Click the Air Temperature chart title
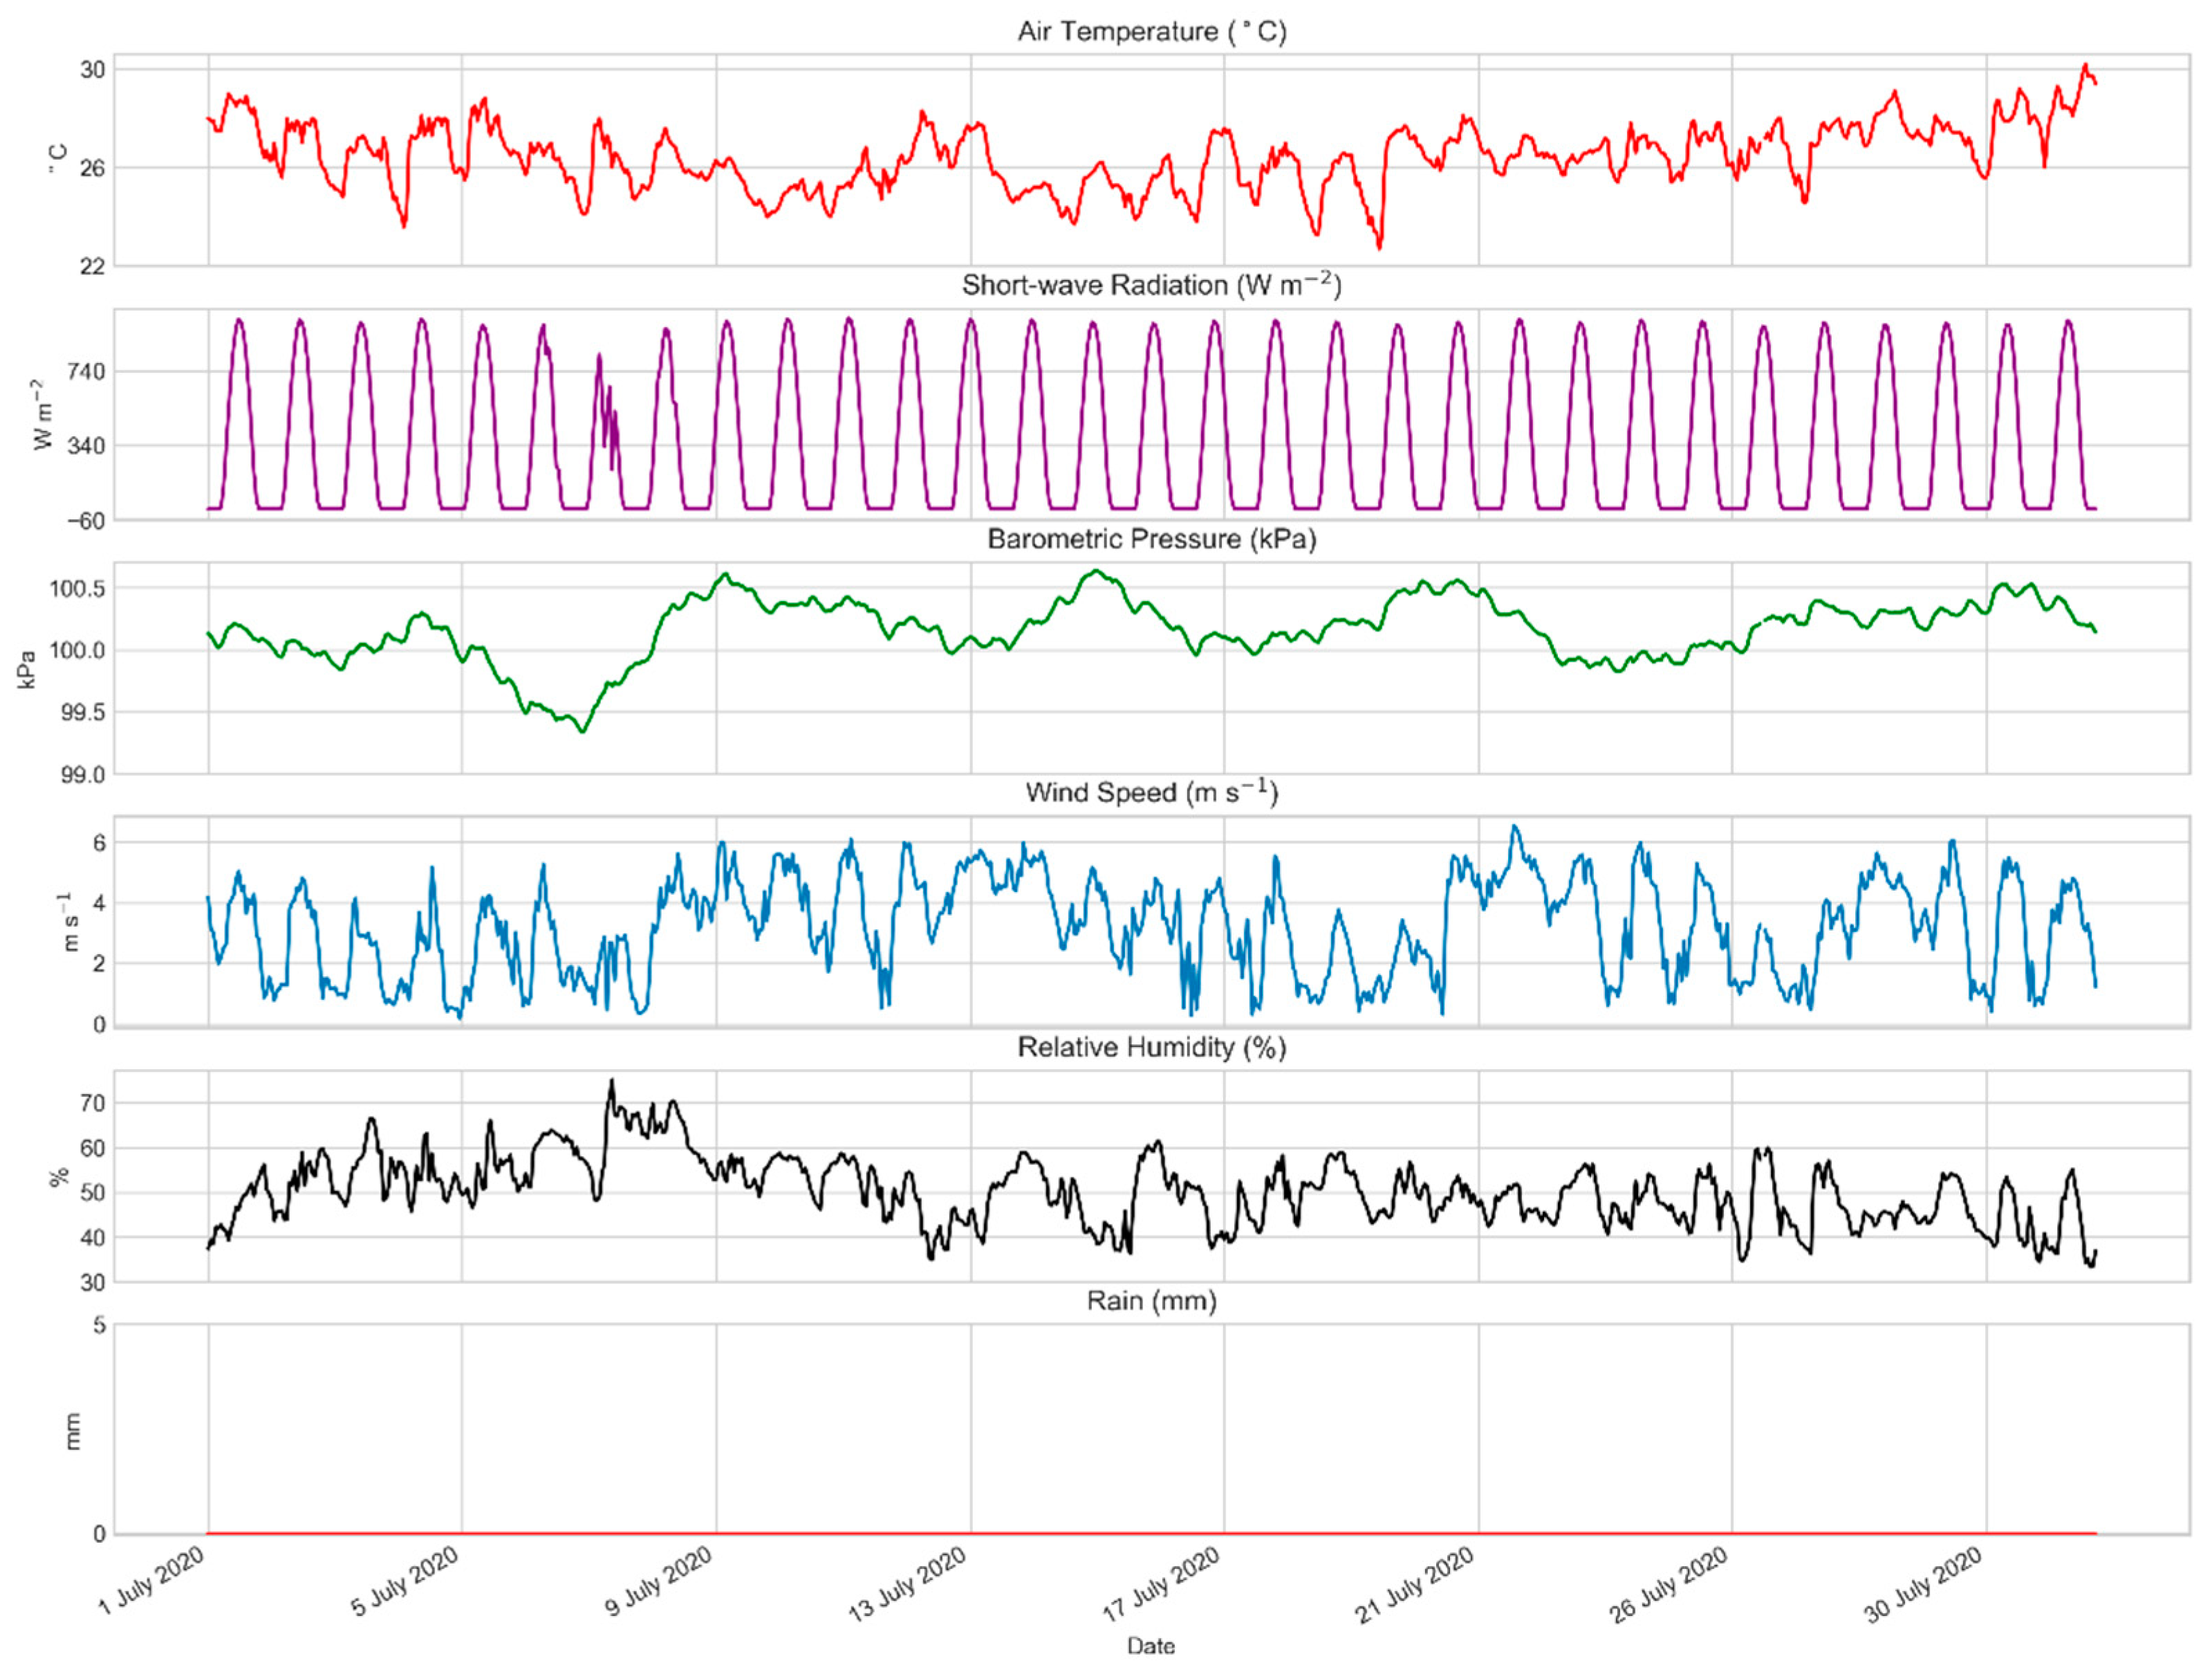Viewport: 2212px width, 1672px height. point(1151,32)
